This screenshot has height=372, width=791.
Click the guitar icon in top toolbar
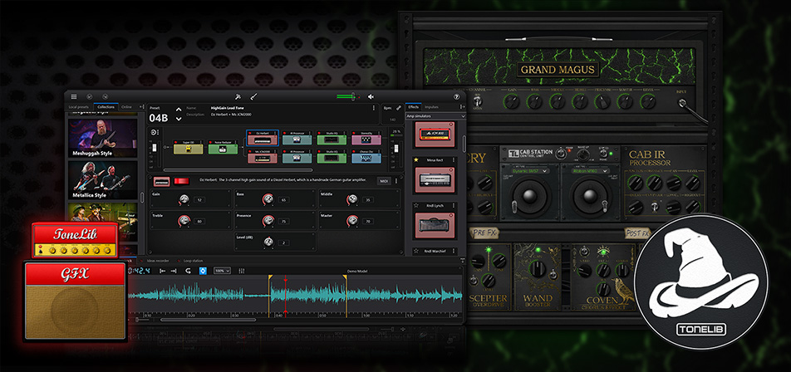pos(254,97)
